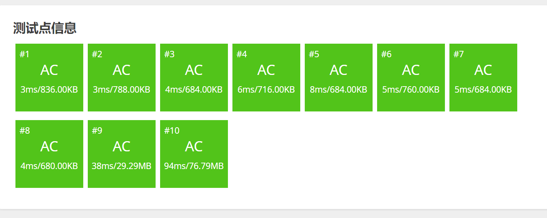Click the 测试点信息 heading
This screenshot has width=547, height=218.
[x=45, y=28]
